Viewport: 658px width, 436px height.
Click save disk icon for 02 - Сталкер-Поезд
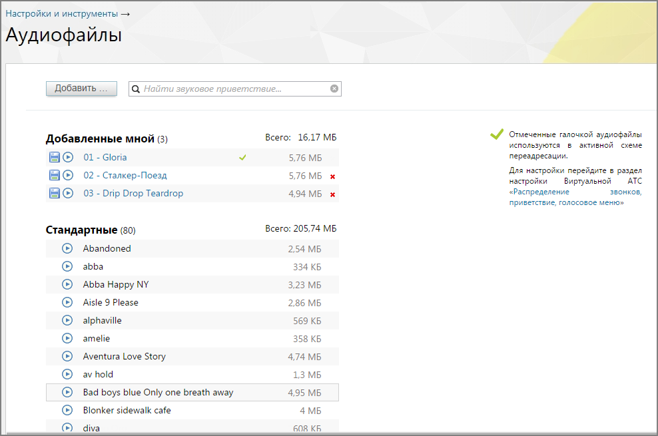coord(55,175)
